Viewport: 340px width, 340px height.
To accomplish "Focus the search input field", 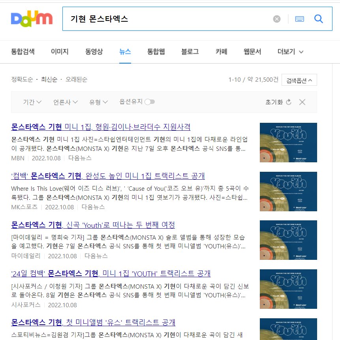I will tap(167, 19).
